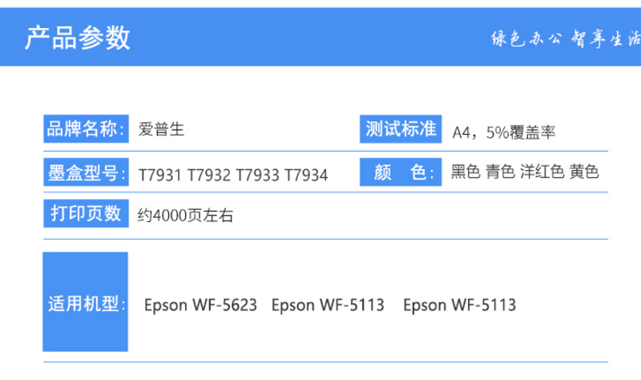Click cartridge model T7934

pyautogui.click(x=305, y=174)
